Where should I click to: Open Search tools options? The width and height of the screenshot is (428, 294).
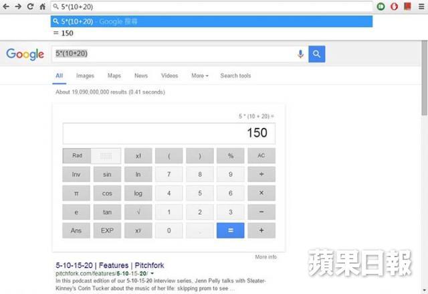(235, 76)
